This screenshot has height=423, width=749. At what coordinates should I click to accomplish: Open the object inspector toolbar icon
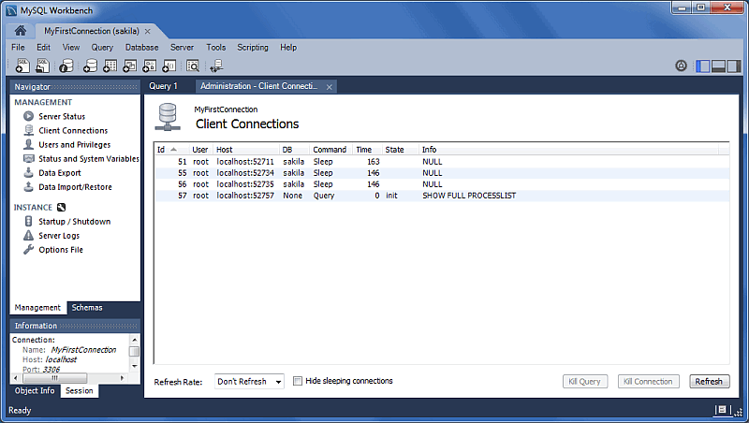(66, 66)
